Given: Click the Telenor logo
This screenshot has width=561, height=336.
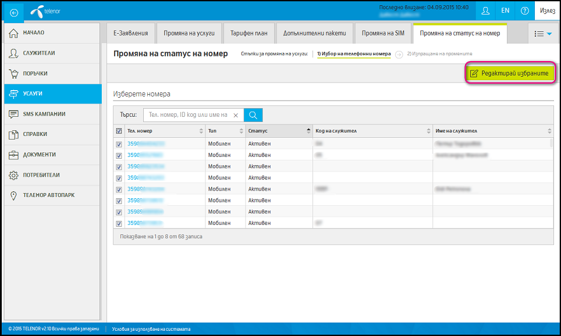Looking at the screenshot, I should (45, 12).
